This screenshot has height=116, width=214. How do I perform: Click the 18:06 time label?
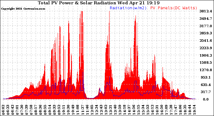pos(180,110)
